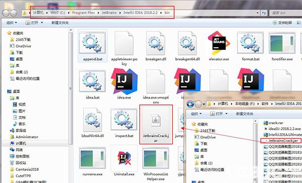Select 图片 library in bin window sidebar

tap(19, 111)
